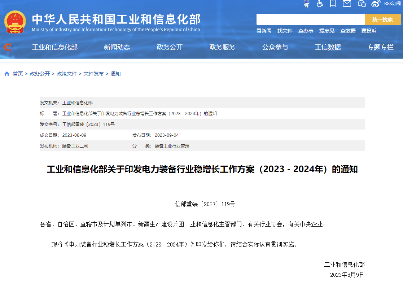Viewport: 403px width, 284px height.
Task: Open the 工业和信息化部 nav menu
Action: point(55,47)
